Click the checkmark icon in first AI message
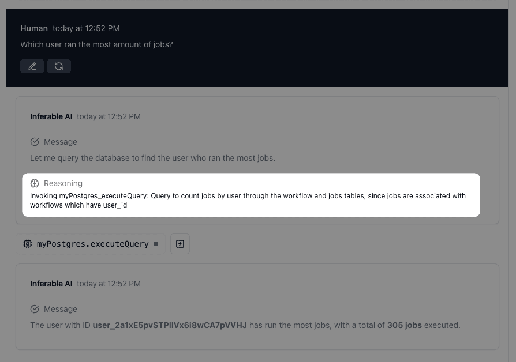This screenshot has height=362, width=516. pyautogui.click(x=35, y=142)
